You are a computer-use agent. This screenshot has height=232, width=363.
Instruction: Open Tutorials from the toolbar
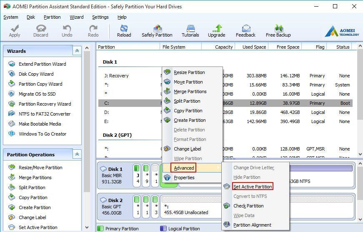(x=190, y=31)
